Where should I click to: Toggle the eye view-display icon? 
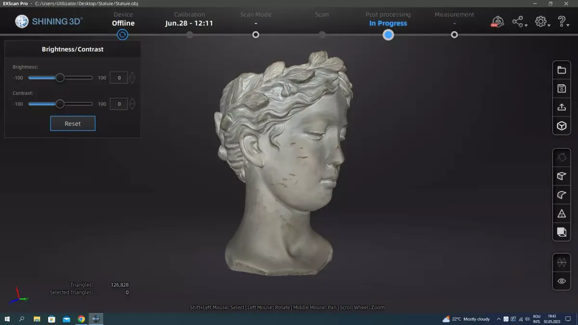tap(562, 281)
